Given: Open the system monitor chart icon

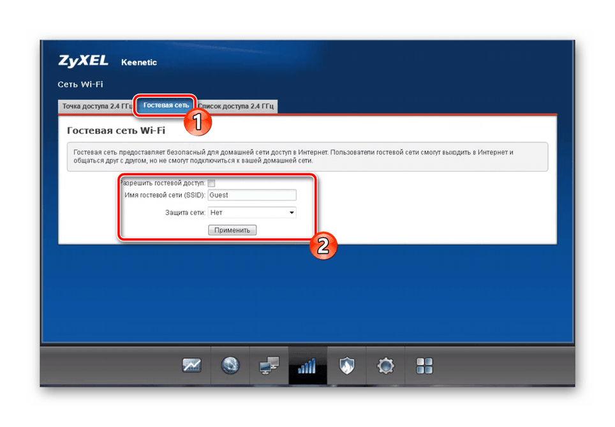Looking at the screenshot, I should [191, 366].
